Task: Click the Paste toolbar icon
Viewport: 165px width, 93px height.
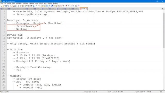Action: pyautogui.click(x=23, y=6)
